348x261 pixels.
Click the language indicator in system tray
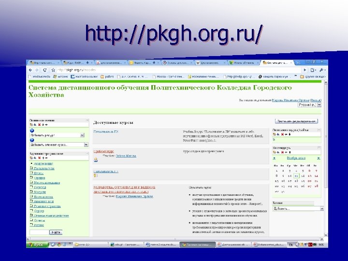[290, 245]
